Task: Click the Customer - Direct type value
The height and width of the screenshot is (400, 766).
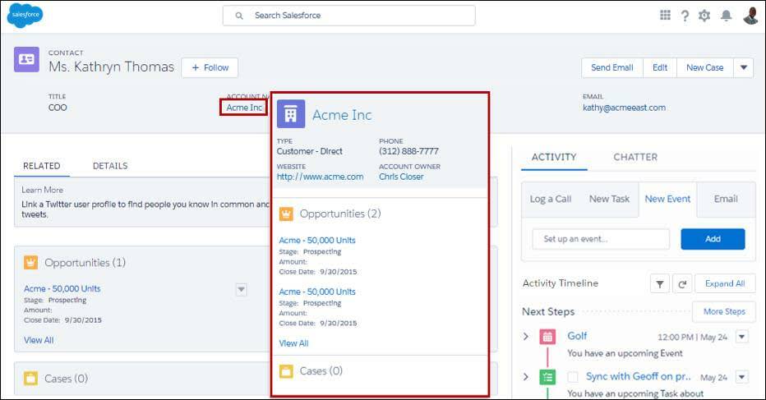Action: point(309,151)
